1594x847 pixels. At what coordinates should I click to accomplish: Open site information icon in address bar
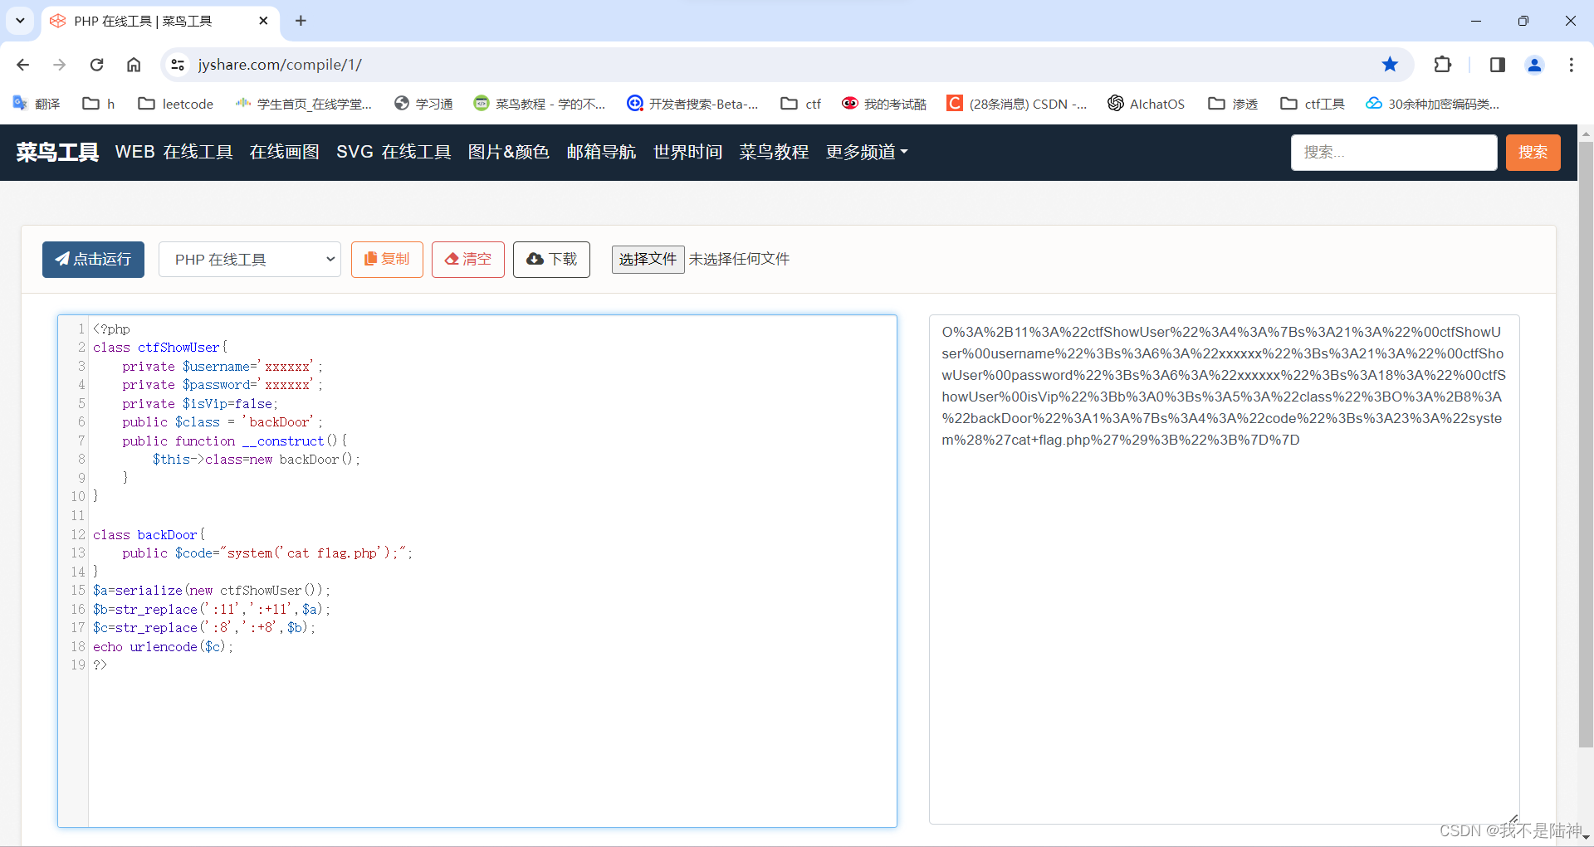point(177,65)
